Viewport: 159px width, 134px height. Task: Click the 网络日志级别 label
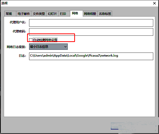(x=16, y=47)
